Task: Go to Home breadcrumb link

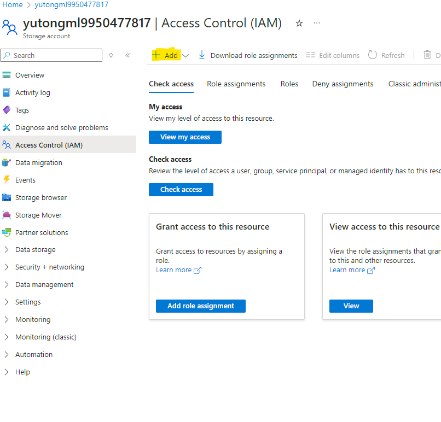Action: [x=13, y=4]
